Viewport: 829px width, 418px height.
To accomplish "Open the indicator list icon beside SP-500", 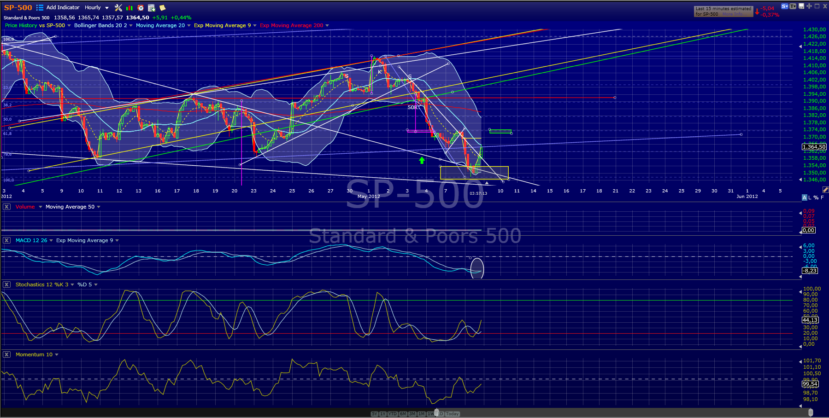I will [x=40, y=7].
